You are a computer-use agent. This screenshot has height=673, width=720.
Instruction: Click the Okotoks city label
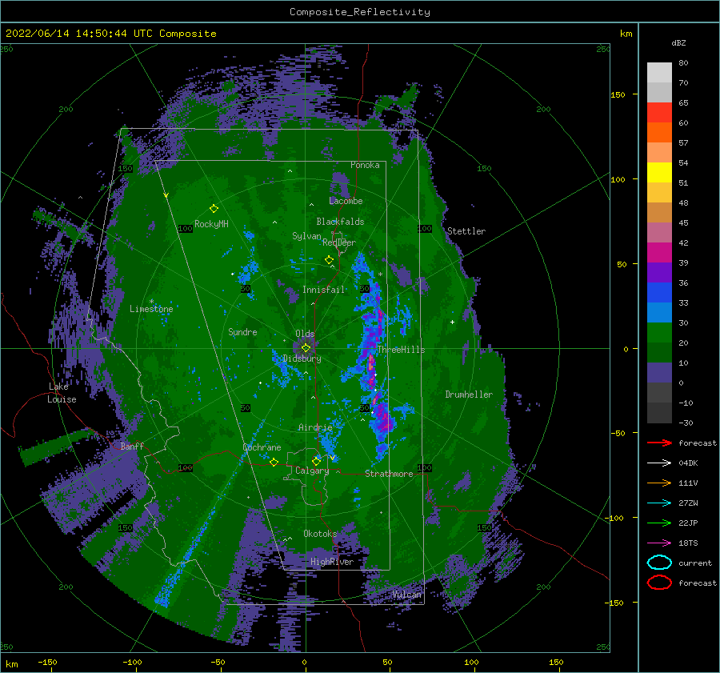coord(320,533)
